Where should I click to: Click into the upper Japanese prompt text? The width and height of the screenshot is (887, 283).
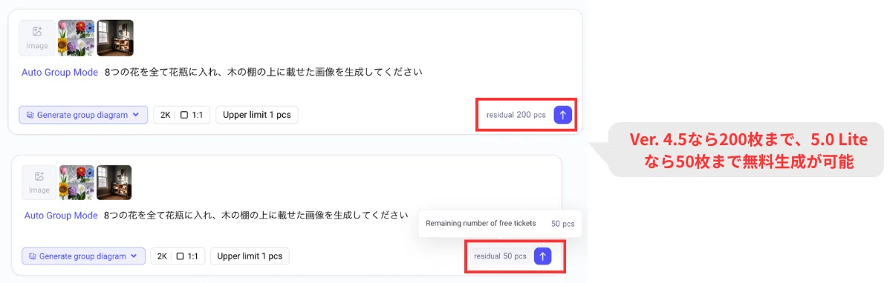coord(264,72)
